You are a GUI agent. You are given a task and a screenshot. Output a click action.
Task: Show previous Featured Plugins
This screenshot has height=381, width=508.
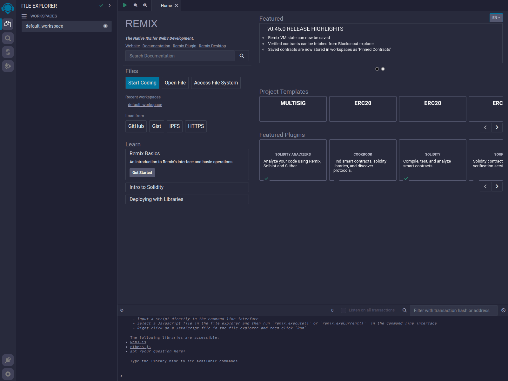(485, 186)
